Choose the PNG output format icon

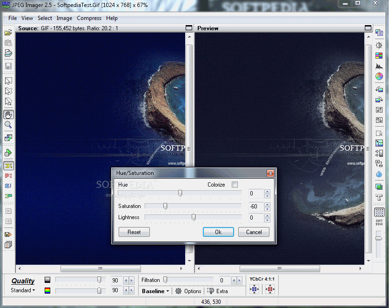(8, 176)
